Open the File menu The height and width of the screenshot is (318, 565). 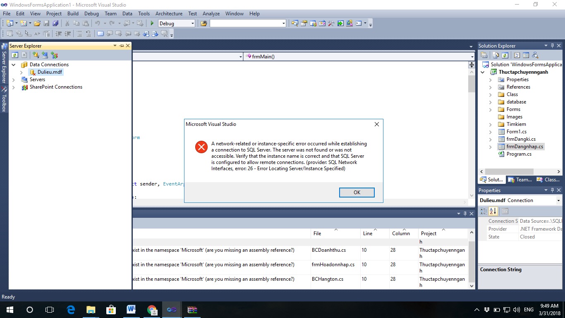point(7,13)
